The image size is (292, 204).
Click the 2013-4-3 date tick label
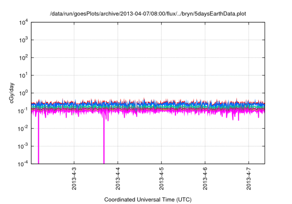pos(74,178)
